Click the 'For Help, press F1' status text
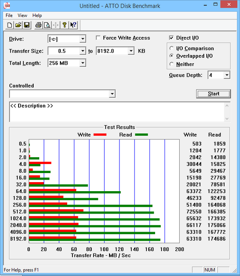This screenshot has width=240, height=276. 21,270
